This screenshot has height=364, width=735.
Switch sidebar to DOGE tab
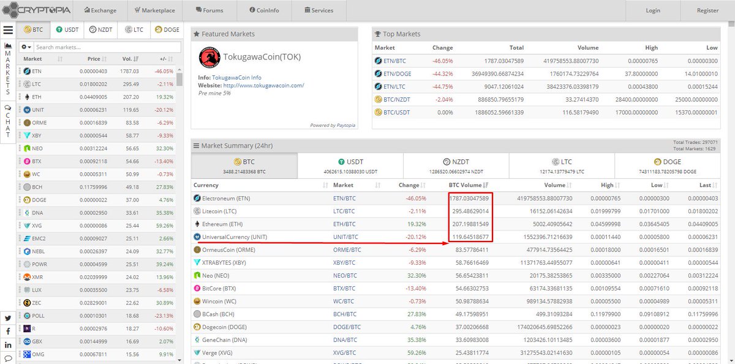167,29
